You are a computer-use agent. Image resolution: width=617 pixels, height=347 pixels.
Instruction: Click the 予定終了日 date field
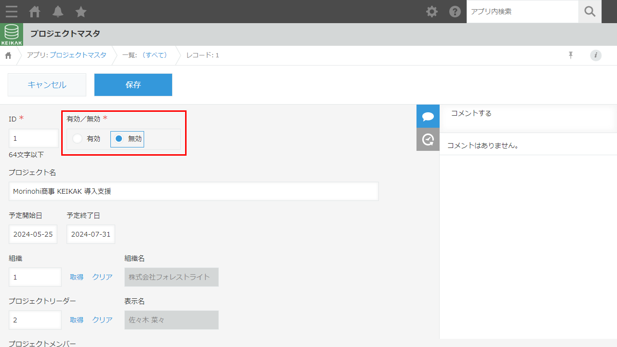[x=91, y=234]
